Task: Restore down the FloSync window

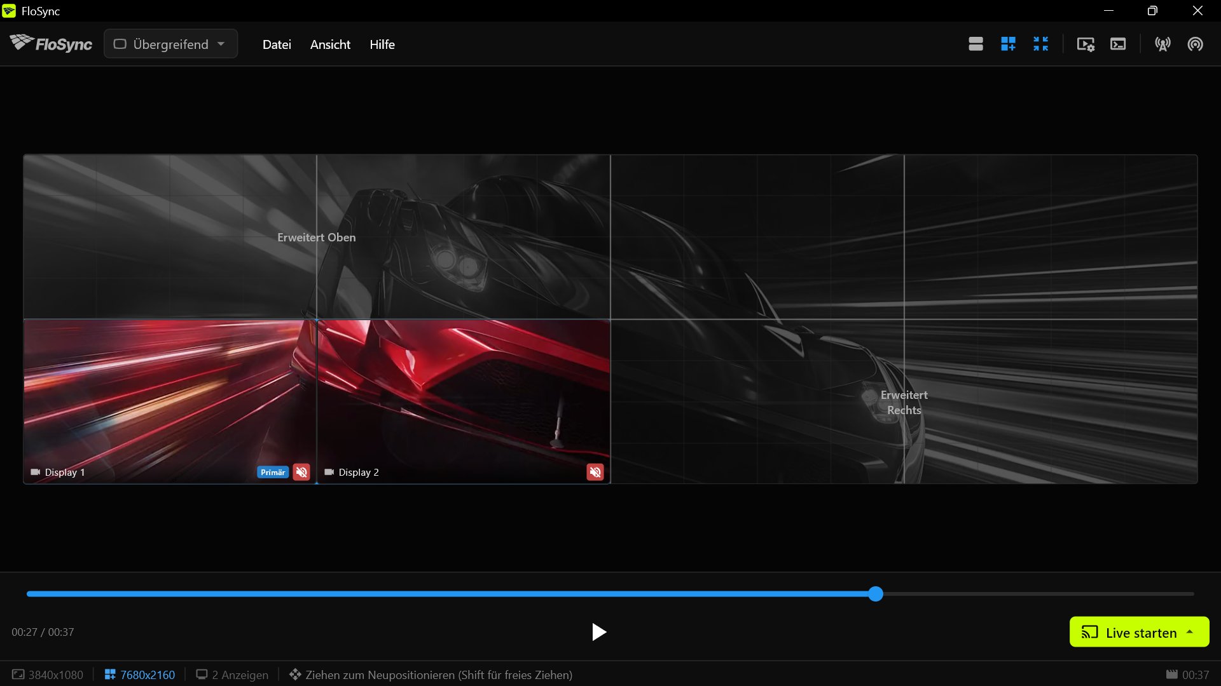Action: click(1152, 11)
